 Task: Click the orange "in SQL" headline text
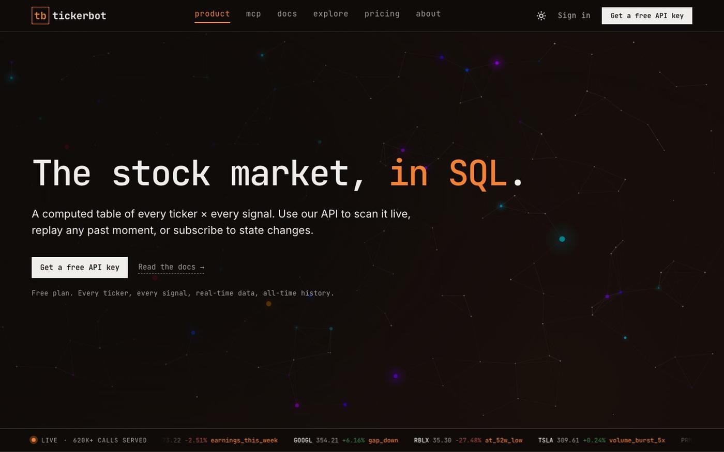[x=448, y=174]
